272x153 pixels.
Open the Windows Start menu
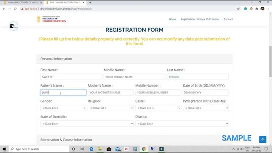point(4,149)
